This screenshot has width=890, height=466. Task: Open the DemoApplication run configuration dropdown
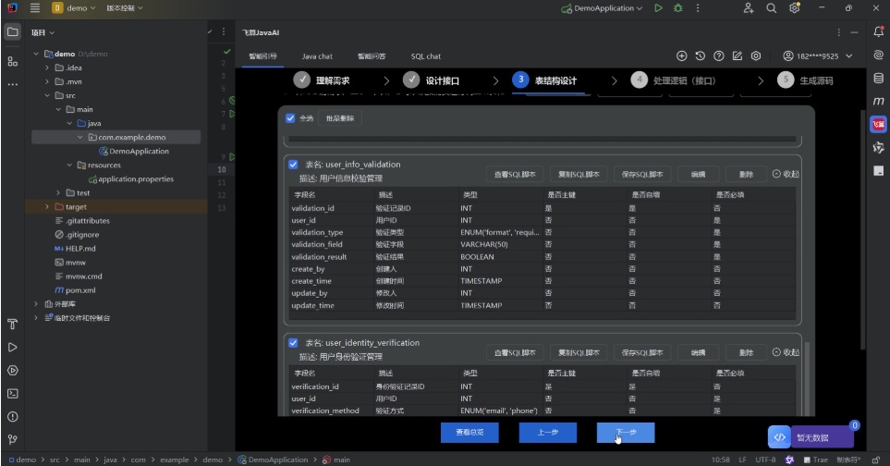point(603,8)
